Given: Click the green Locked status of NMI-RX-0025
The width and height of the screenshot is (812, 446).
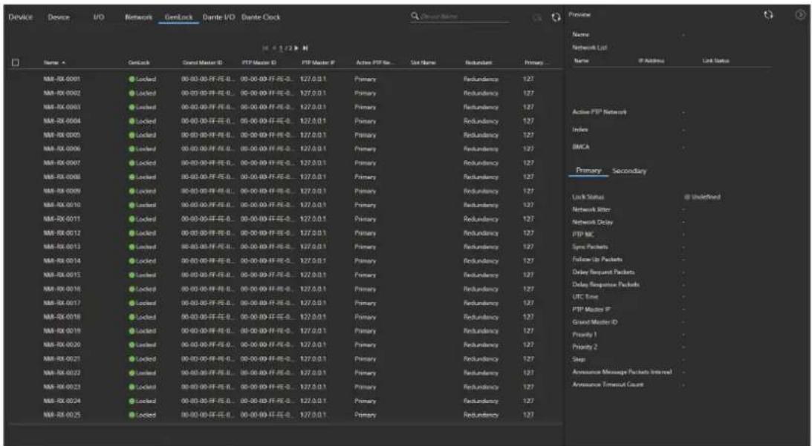Looking at the screenshot, I should [143, 414].
